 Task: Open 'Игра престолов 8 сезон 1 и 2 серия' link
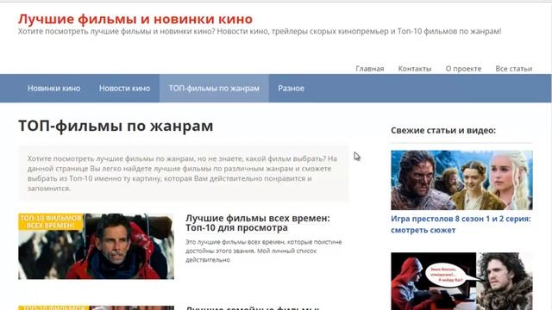click(461, 224)
